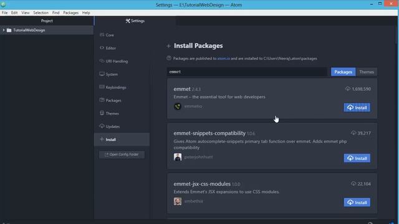This screenshot has height=224, width=399.
Task: Open emmet-jsx-css-modules package title
Action: pos(202,184)
